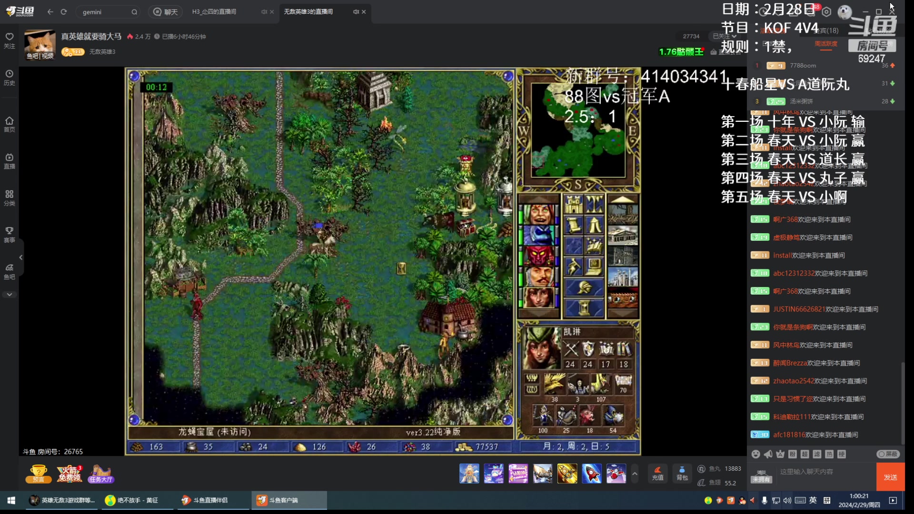Open Categories (分类) in the left sidebar
The image size is (914, 514).
click(10, 198)
